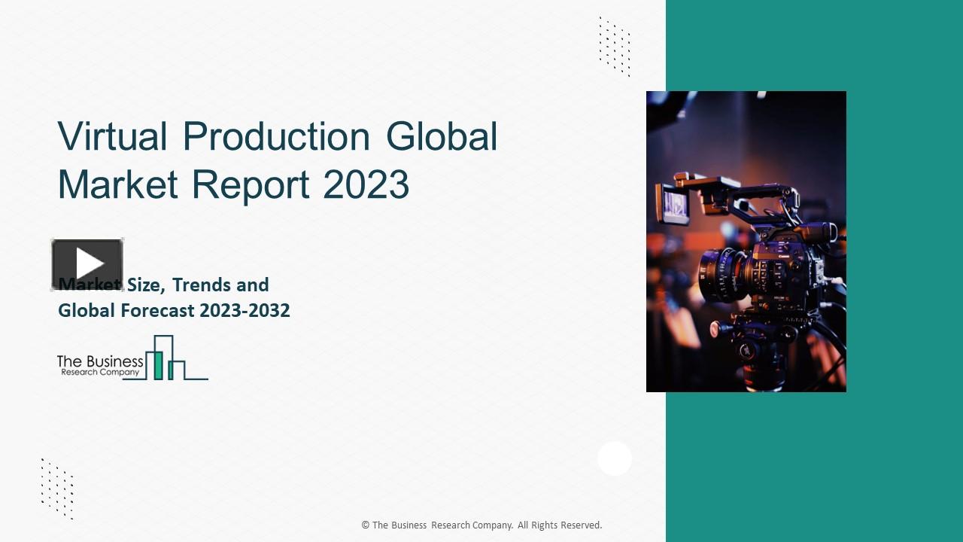This screenshot has width=963, height=542.
Task: Click the camera photo on the right
Action: point(746,241)
